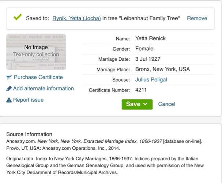Expand the Save button dropdown chevron

pyautogui.click(x=146, y=104)
